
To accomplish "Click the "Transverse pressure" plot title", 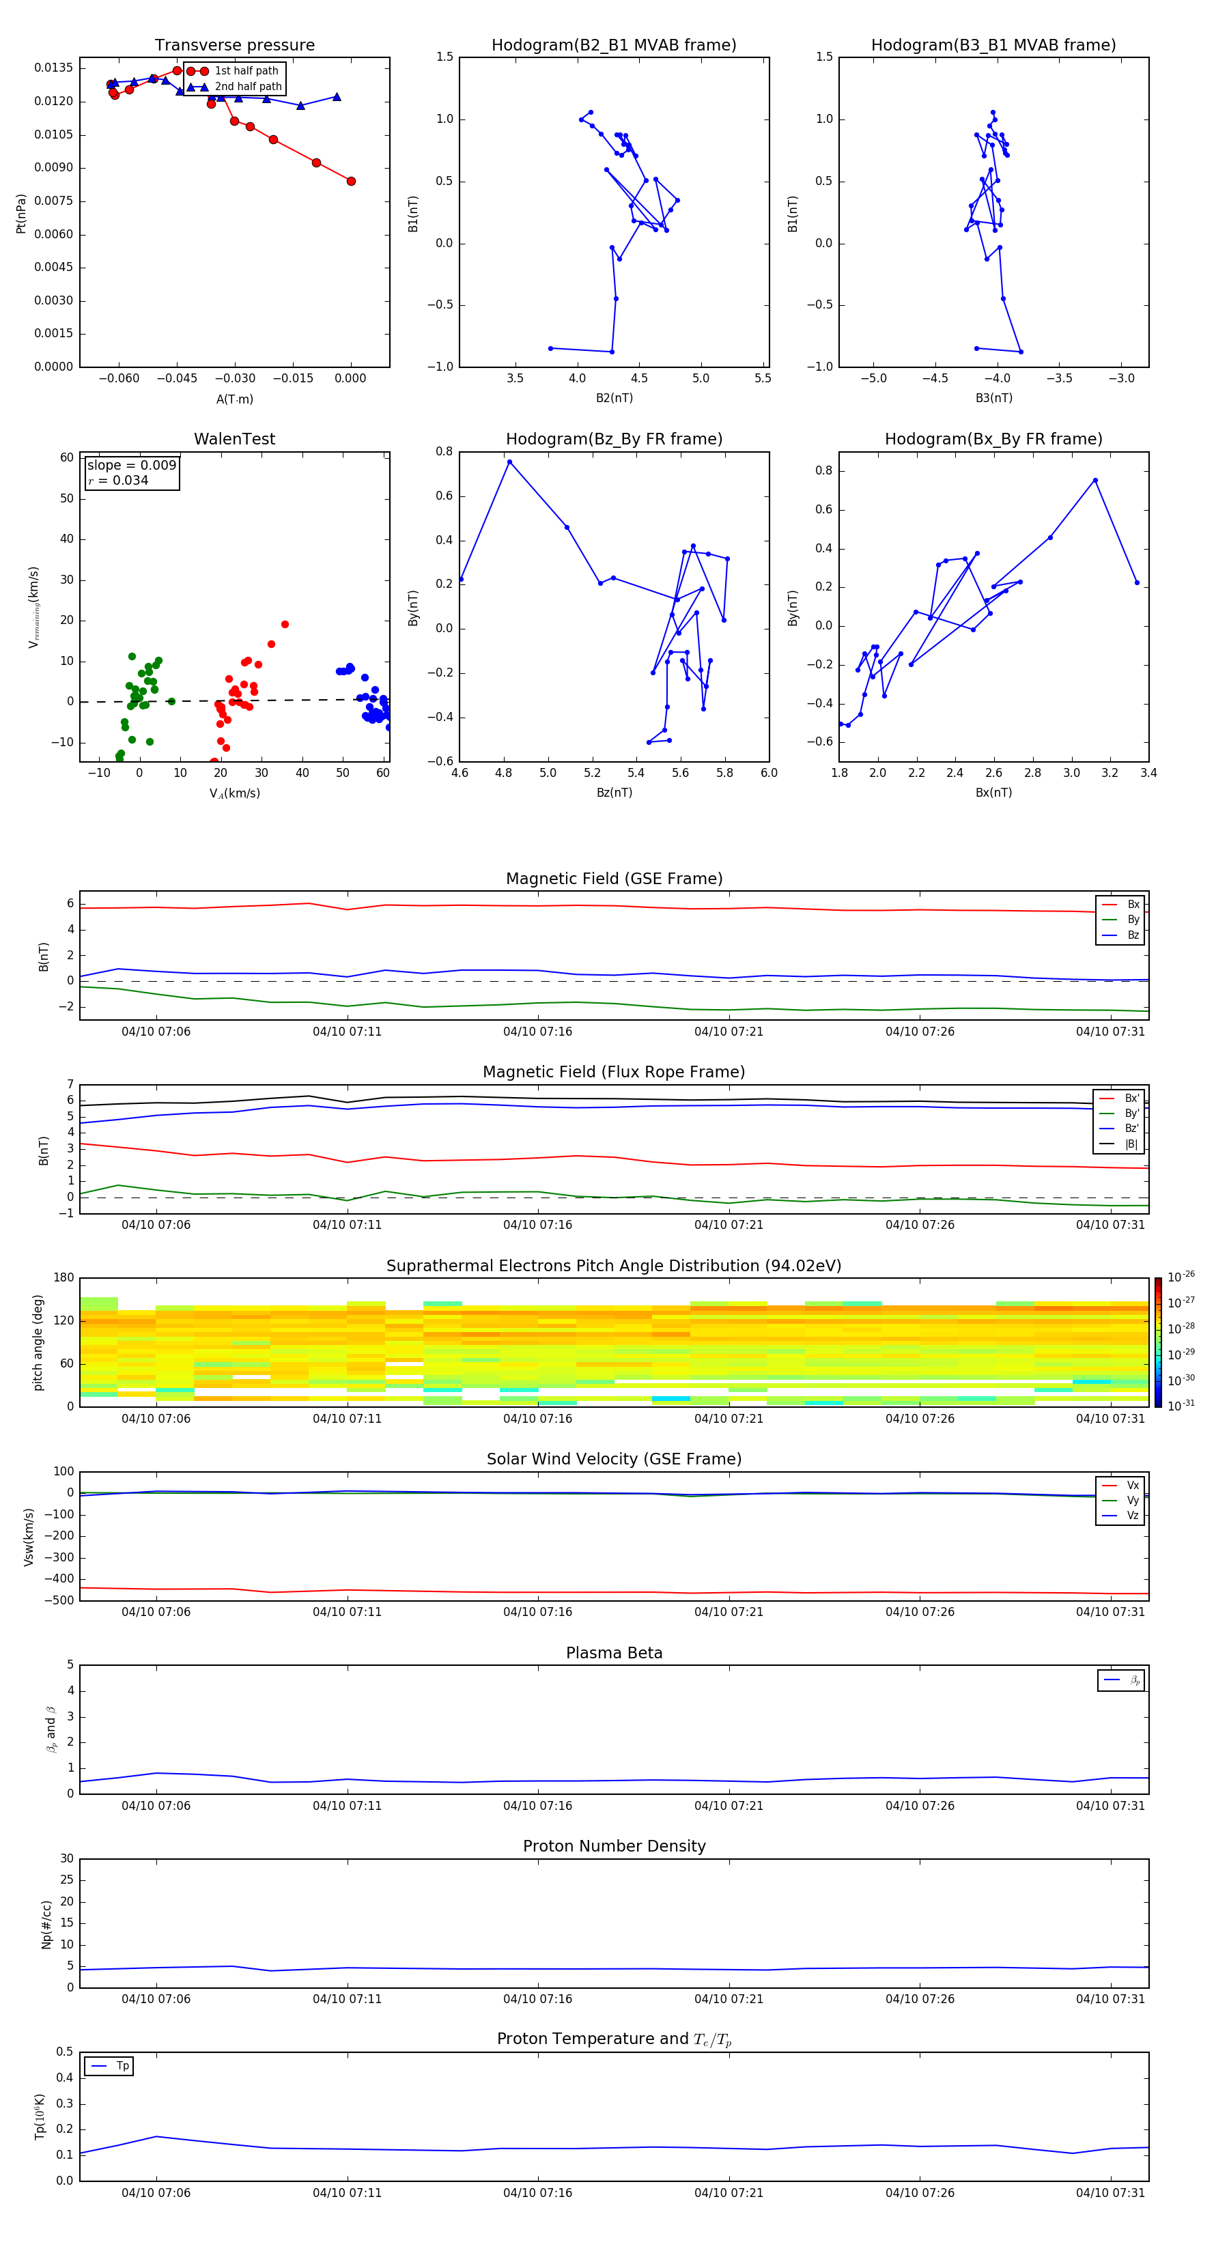I will 234,44.
